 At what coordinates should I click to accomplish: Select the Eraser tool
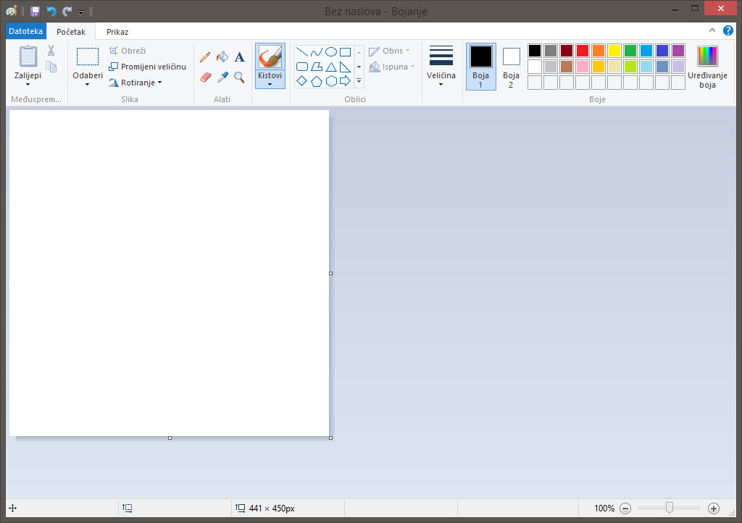(x=205, y=77)
